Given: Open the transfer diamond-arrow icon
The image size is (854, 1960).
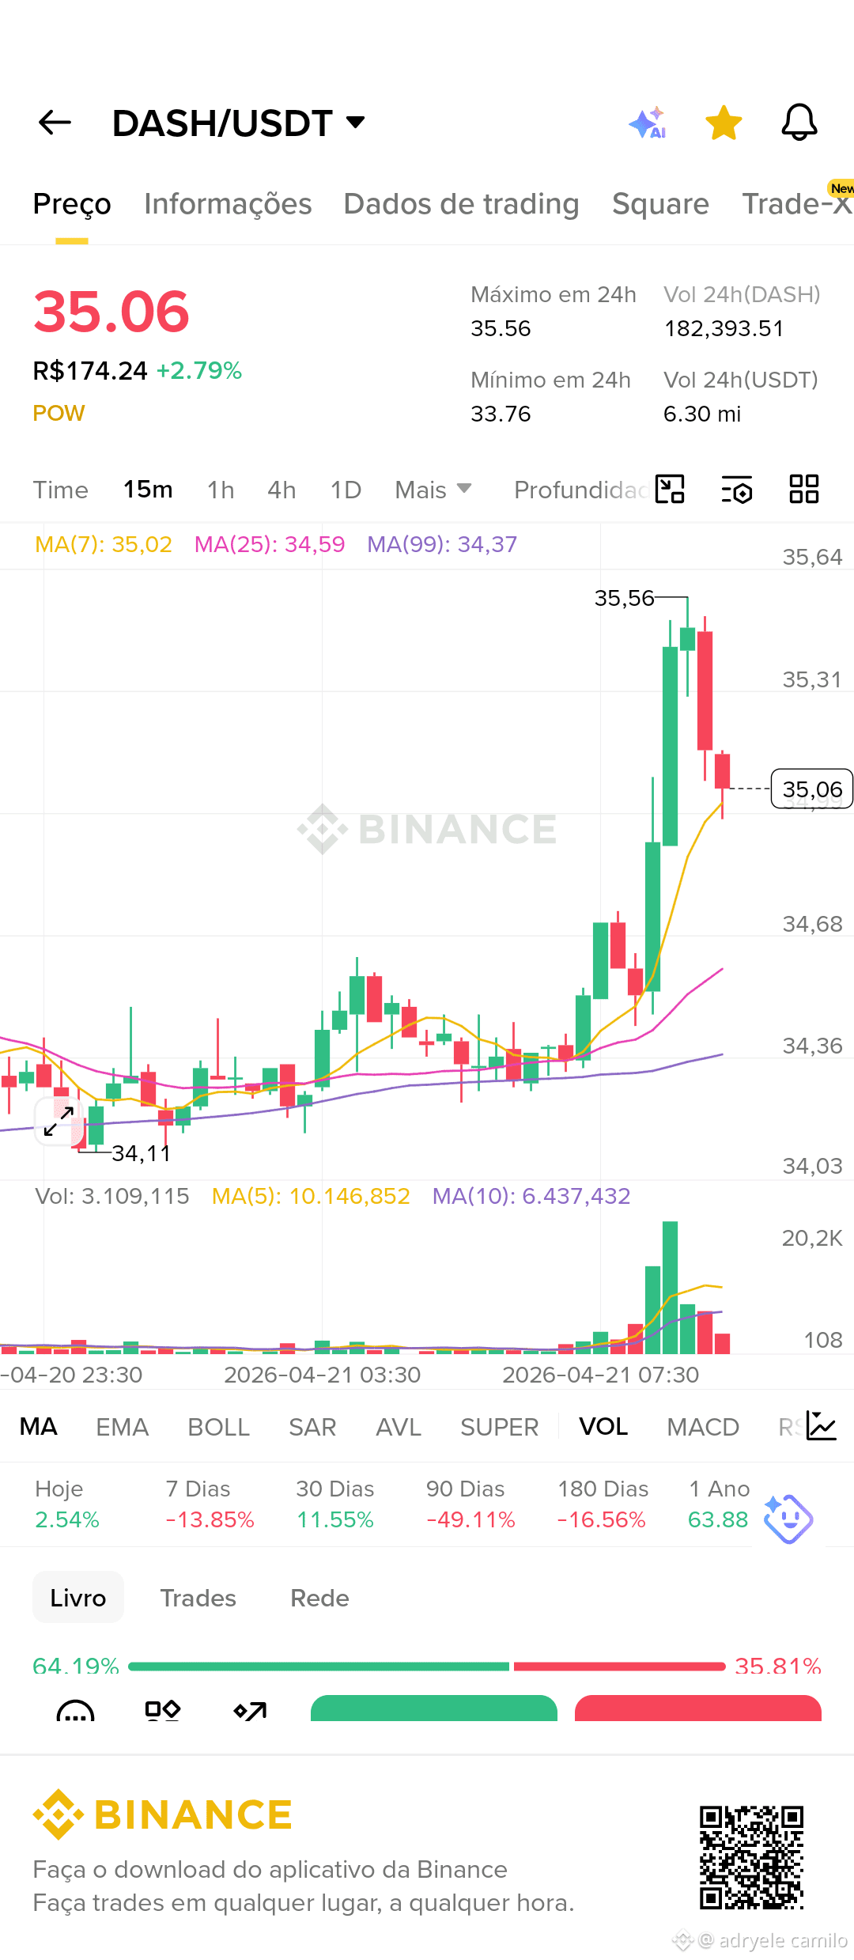Looking at the screenshot, I should click(x=250, y=1711).
